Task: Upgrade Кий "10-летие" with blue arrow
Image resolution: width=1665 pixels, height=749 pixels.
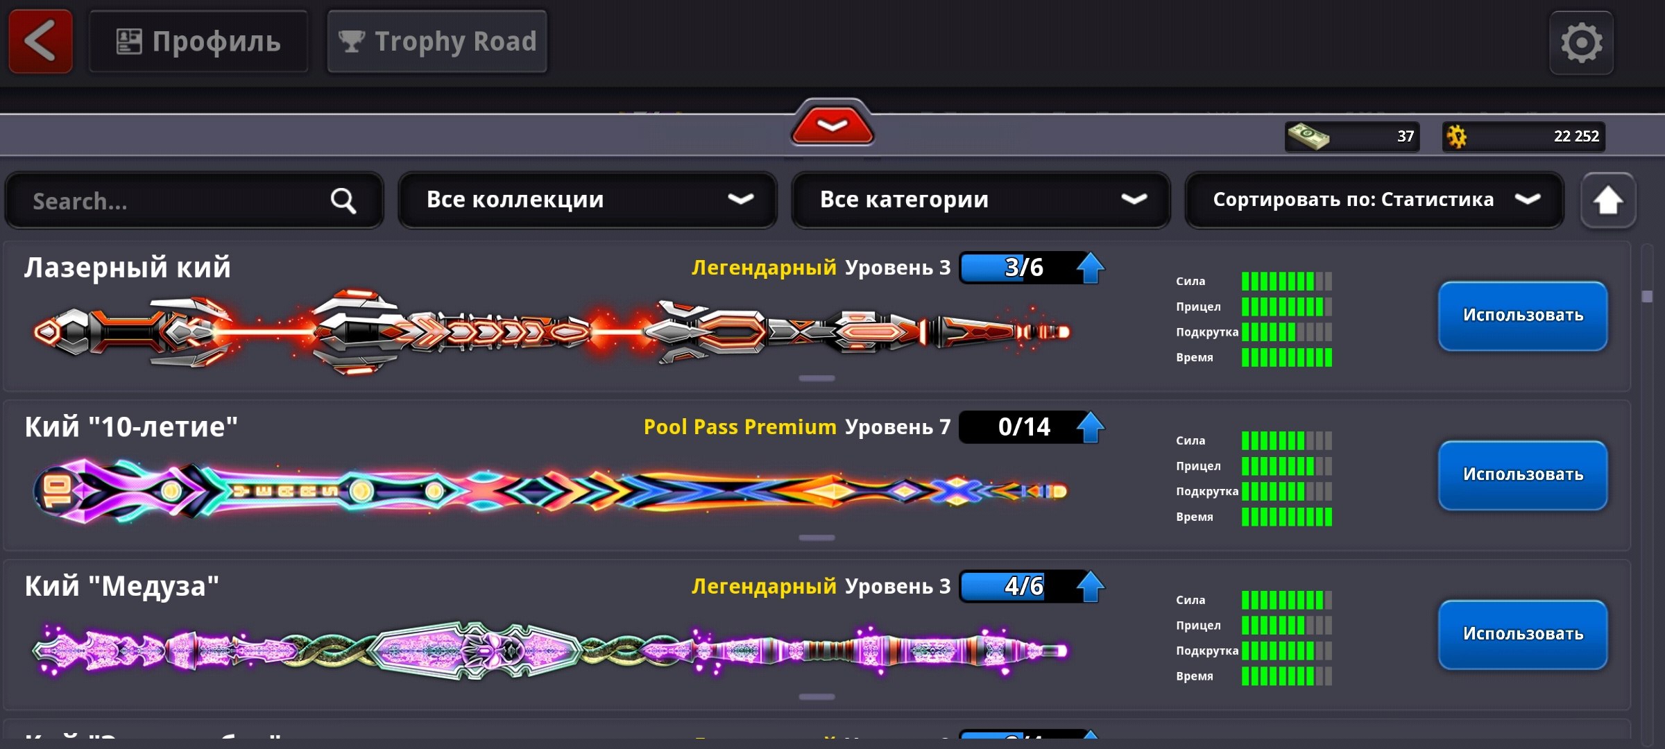Action: pos(1091,427)
